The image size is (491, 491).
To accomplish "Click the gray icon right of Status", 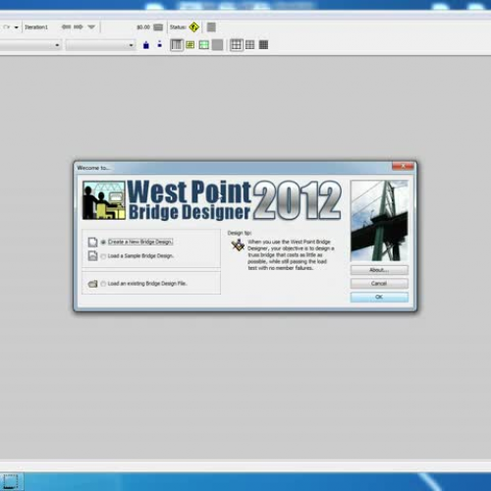I will point(211,27).
